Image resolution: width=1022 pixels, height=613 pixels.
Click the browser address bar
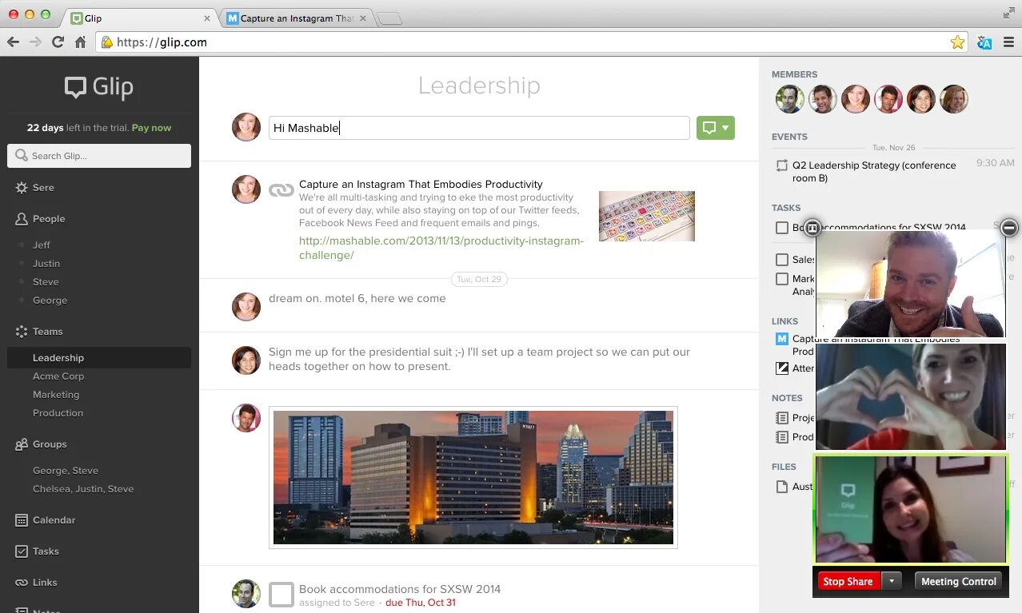point(532,42)
